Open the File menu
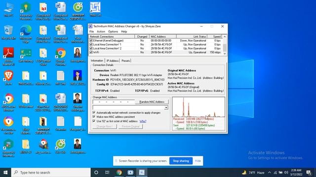Image resolution: width=316 pixels, height=177 pixels. pyautogui.click(x=91, y=31)
